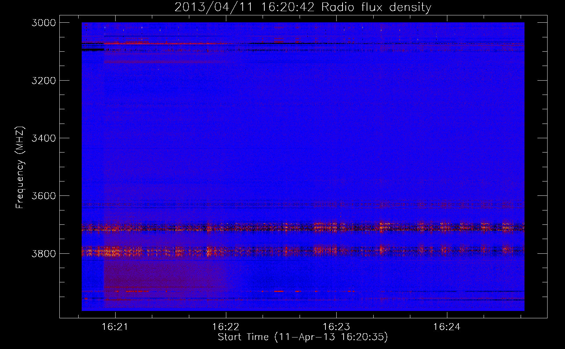Image resolution: width=565 pixels, height=349 pixels.
Task: Click the 3800 frequency axis label
Action: tap(44, 253)
